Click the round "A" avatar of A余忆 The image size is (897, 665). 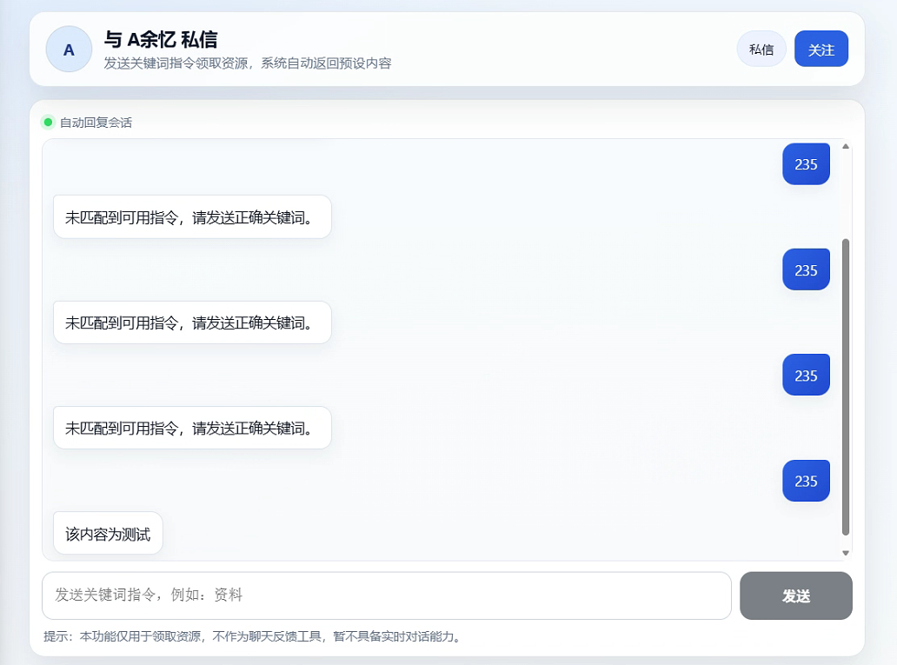click(x=69, y=50)
